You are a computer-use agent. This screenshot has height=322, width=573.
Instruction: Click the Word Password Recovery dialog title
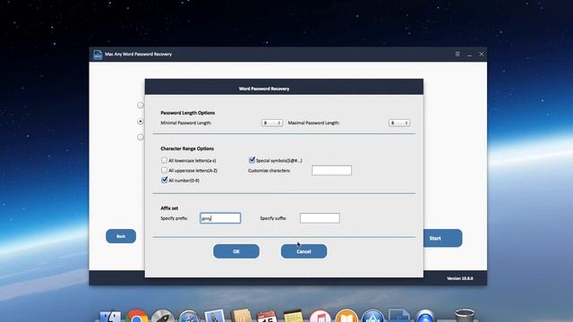tap(264, 89)
